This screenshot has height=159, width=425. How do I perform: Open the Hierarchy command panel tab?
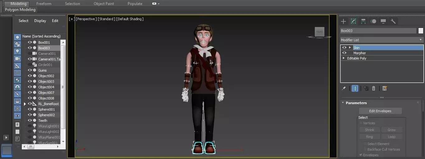[363, 21]
